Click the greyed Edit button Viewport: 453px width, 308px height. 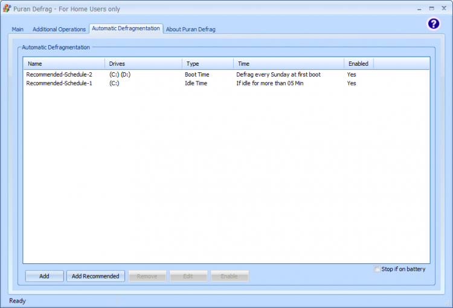point(188,276)
